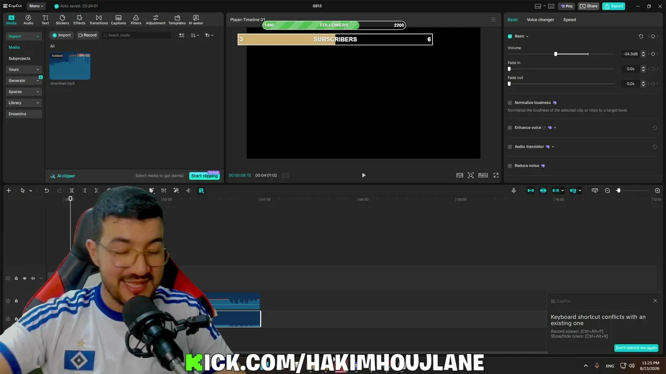
Task: Zoom out the timeline with minus icon
Action: tap(607, 191)
